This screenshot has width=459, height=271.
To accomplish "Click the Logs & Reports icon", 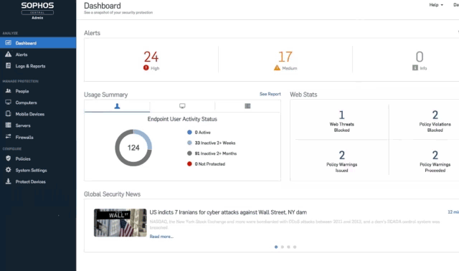I will (x=8, y=65).
